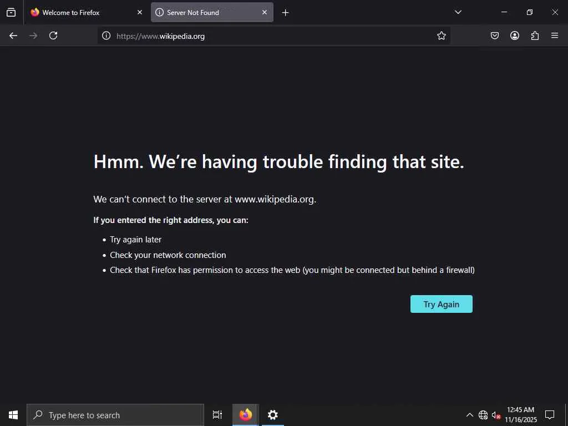Click 'Check your network connection' bullet

point(168,255)
